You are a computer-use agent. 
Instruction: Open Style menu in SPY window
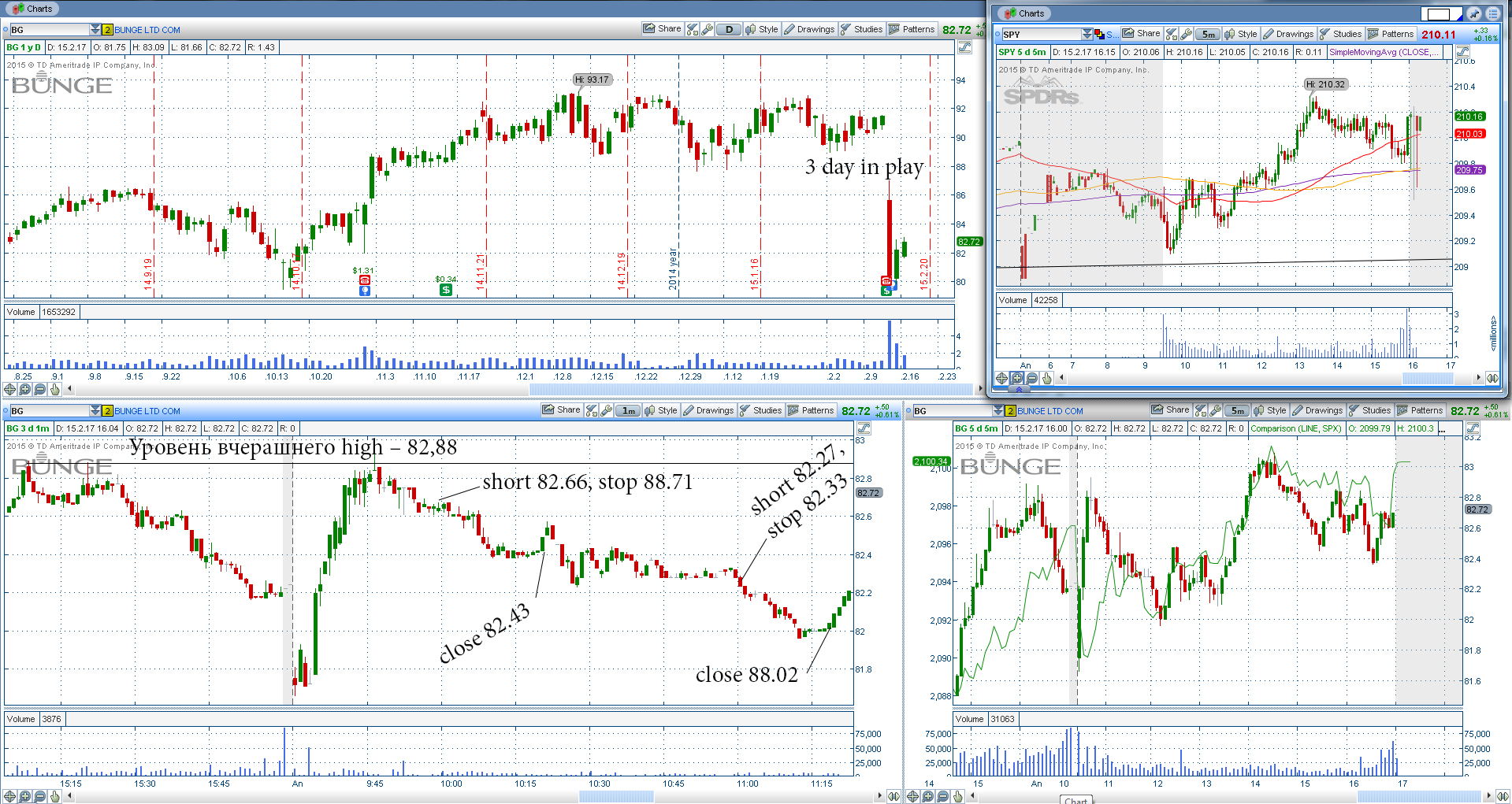pos(1240,34)
